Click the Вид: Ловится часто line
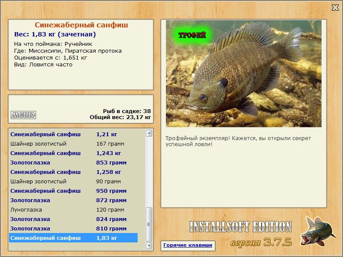The height and width of the screenshot is (257, 343). tap(43, 65)
